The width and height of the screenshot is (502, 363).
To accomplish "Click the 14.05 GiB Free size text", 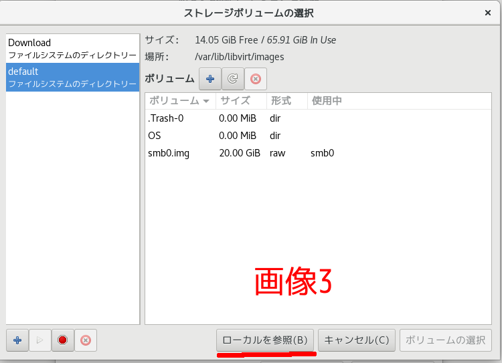I will pyautogui.click(x=226, y=40).
